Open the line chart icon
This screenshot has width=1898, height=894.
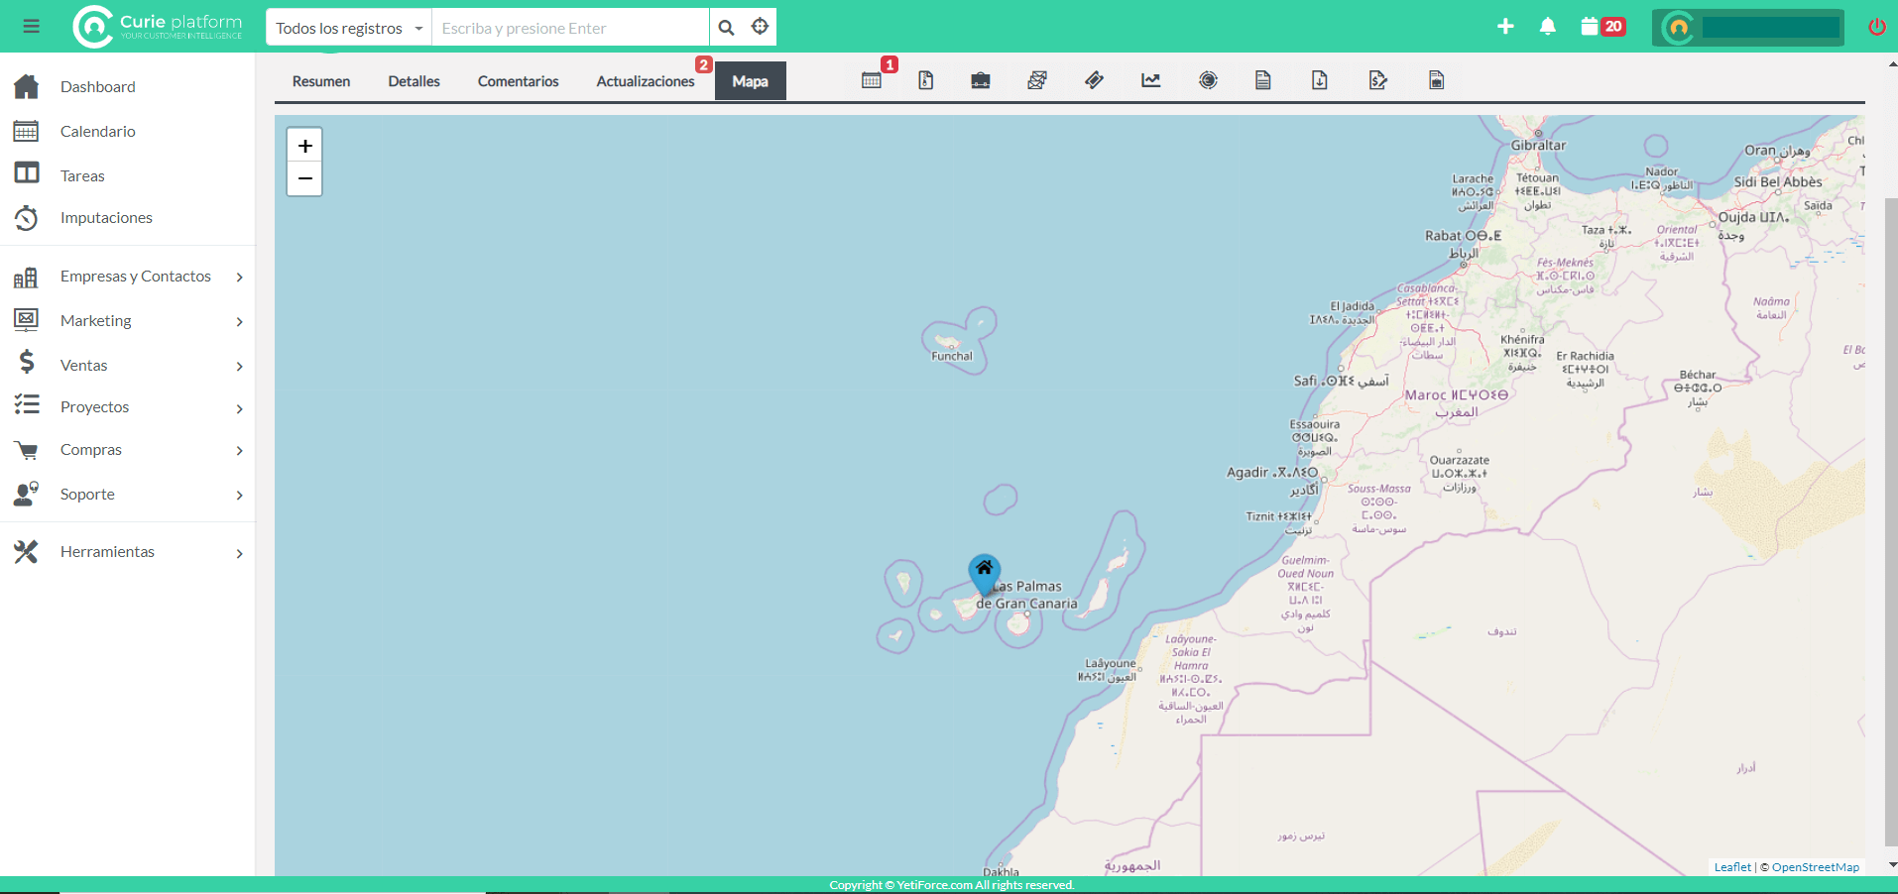pyautogui.click(x=1150, y=81)
